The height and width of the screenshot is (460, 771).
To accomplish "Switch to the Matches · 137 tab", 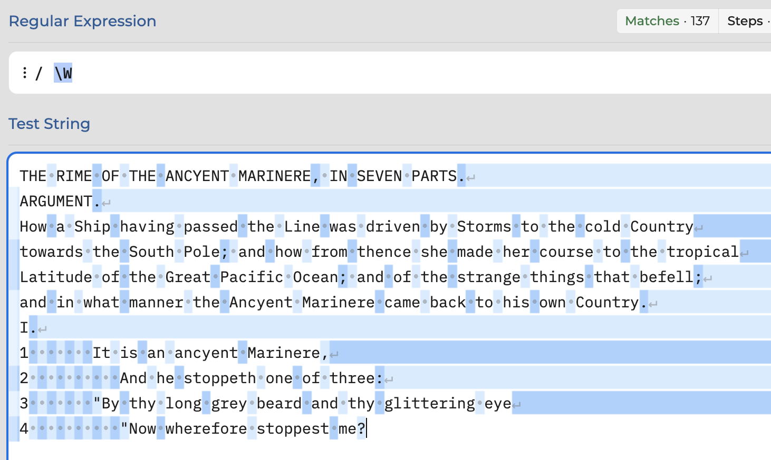I will tap(667, 21).
